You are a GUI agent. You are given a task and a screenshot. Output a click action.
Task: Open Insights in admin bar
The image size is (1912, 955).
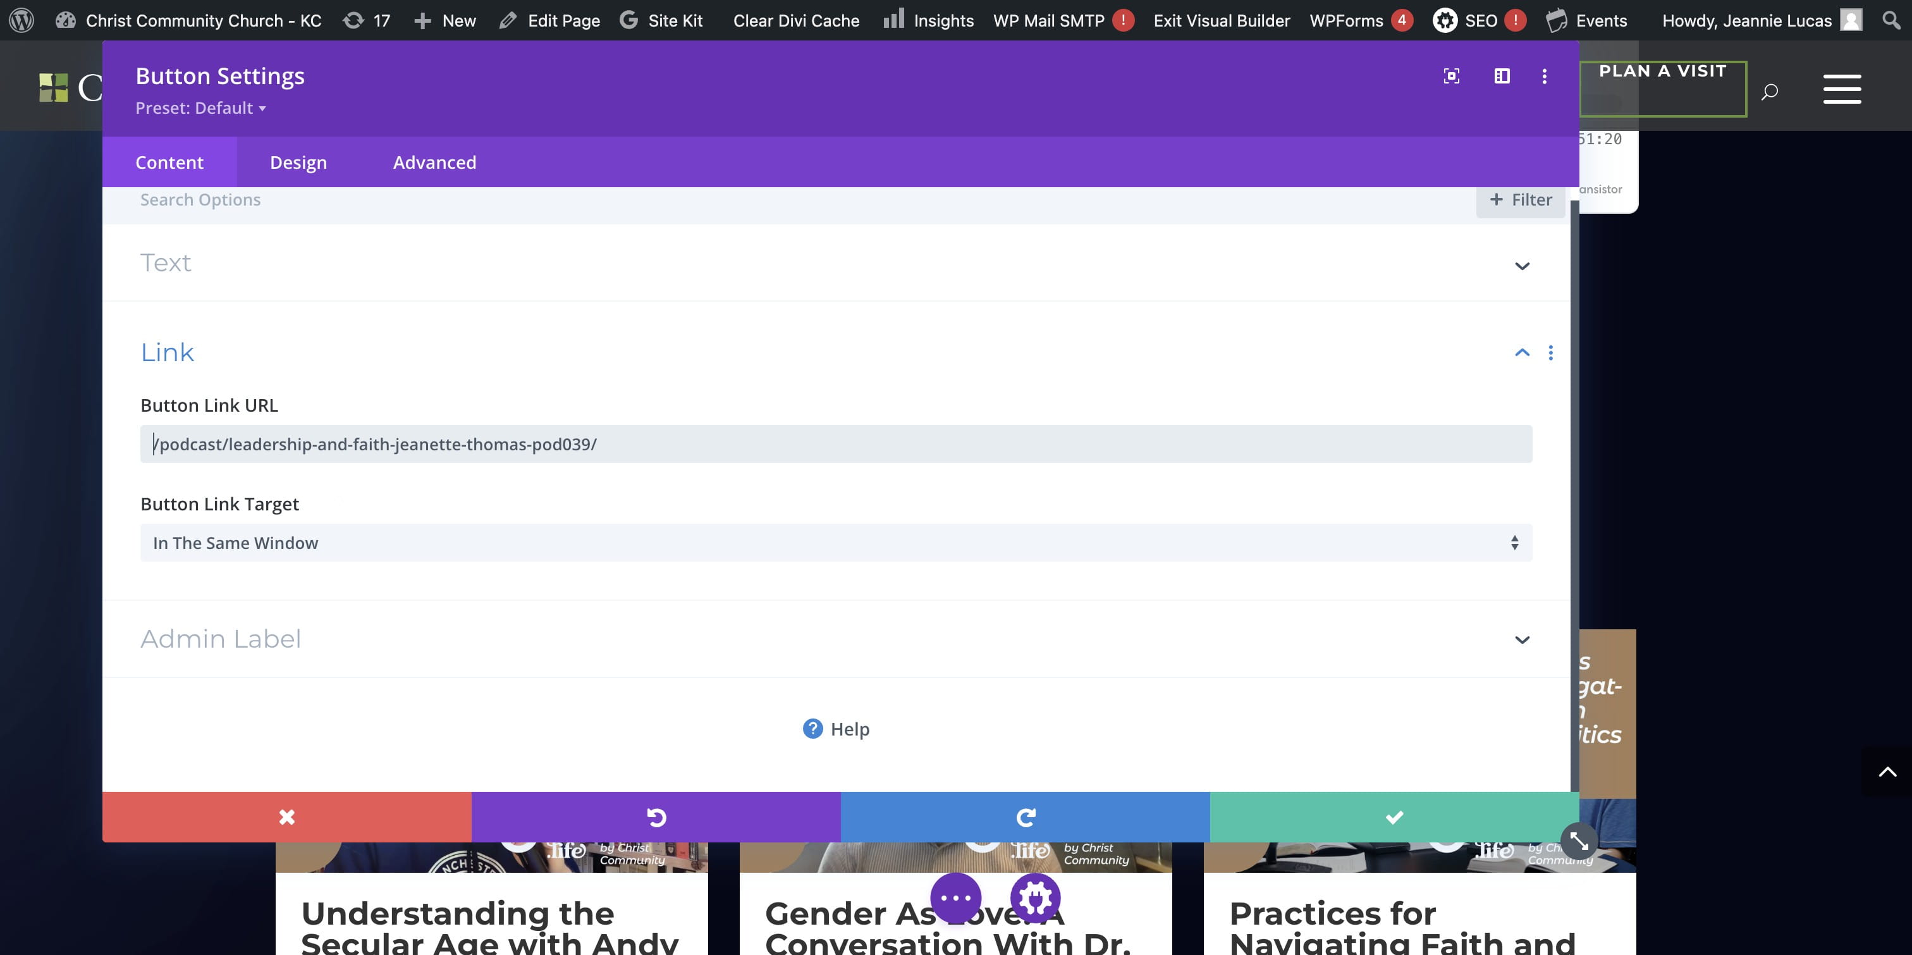click(929, 20)
